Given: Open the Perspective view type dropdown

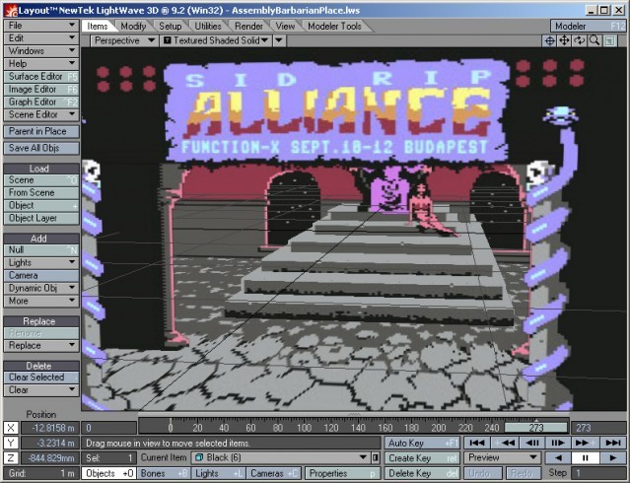Looking at the screenshot, I should coord(124,41).
